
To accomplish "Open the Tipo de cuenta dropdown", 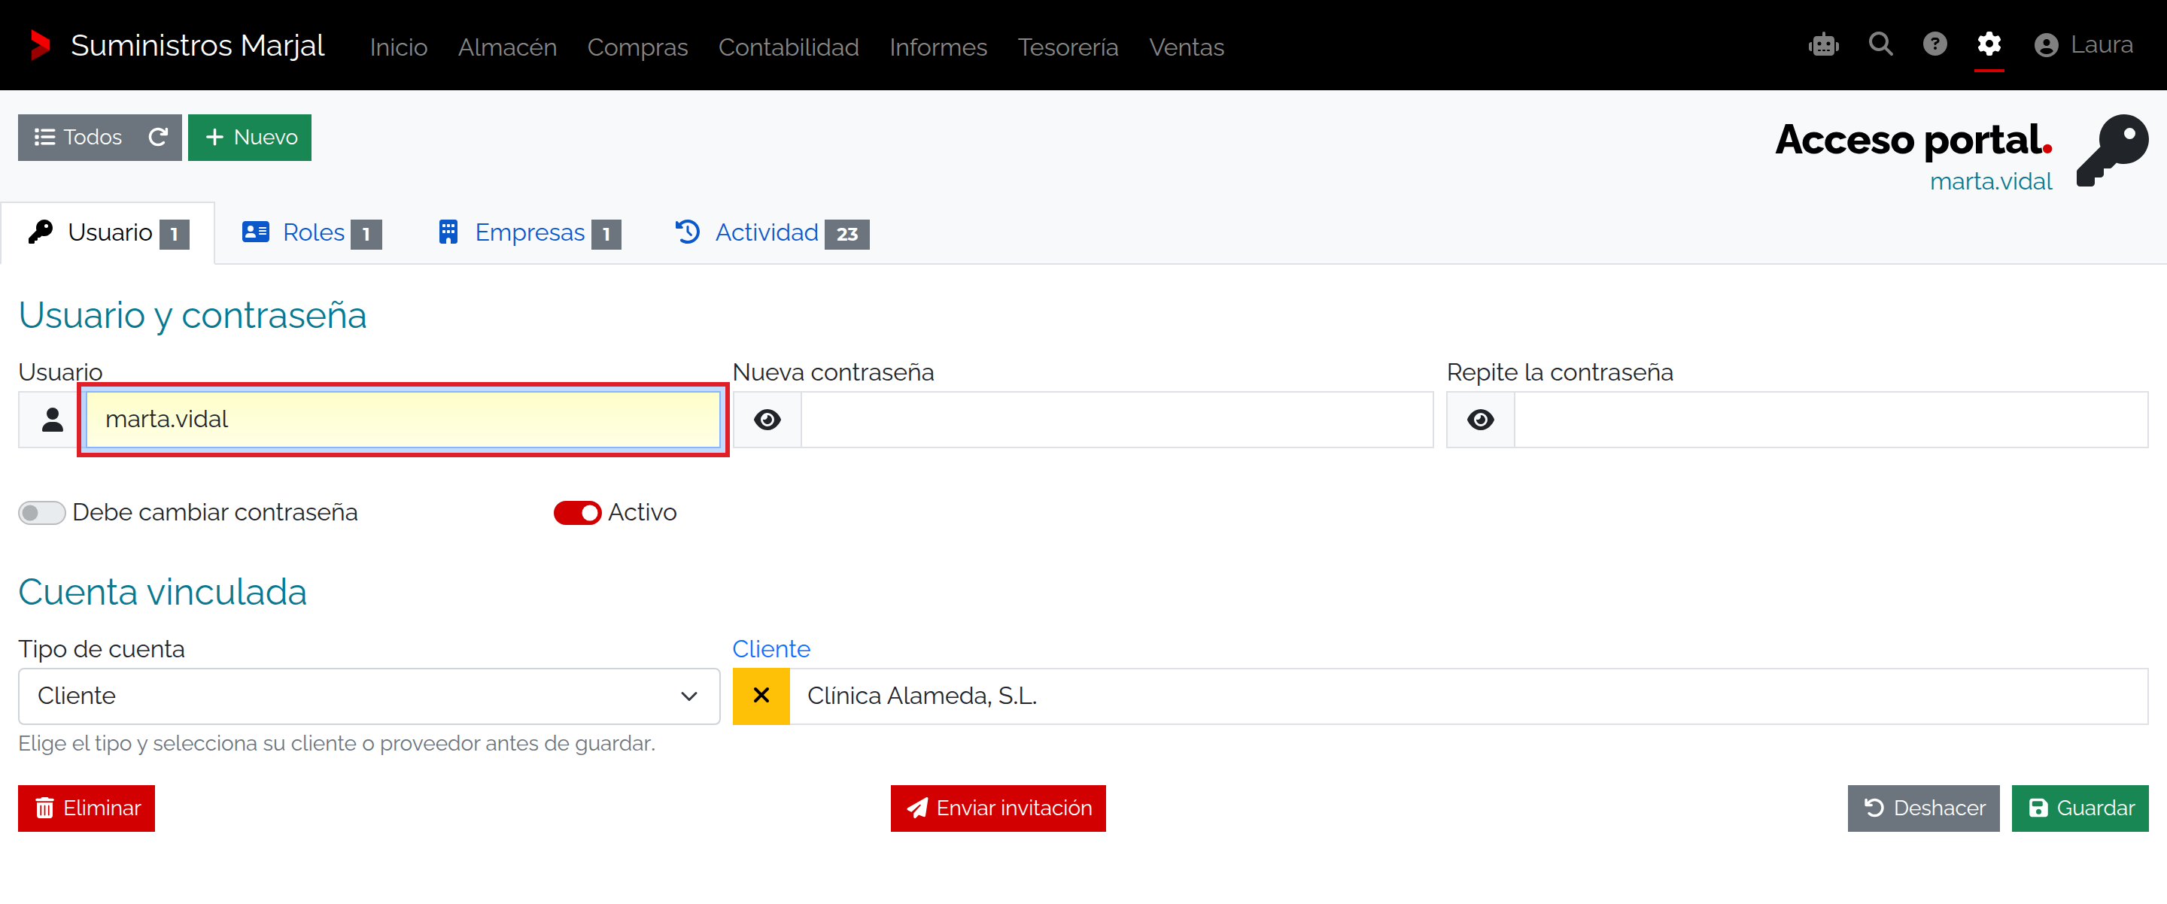I will (369, 696).
